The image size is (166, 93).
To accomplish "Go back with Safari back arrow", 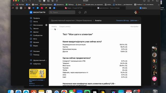I will [x=30, y=1].
